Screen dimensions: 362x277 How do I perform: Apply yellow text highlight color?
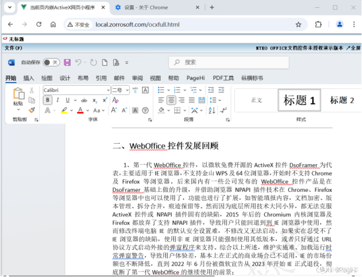tap(64, 110)
